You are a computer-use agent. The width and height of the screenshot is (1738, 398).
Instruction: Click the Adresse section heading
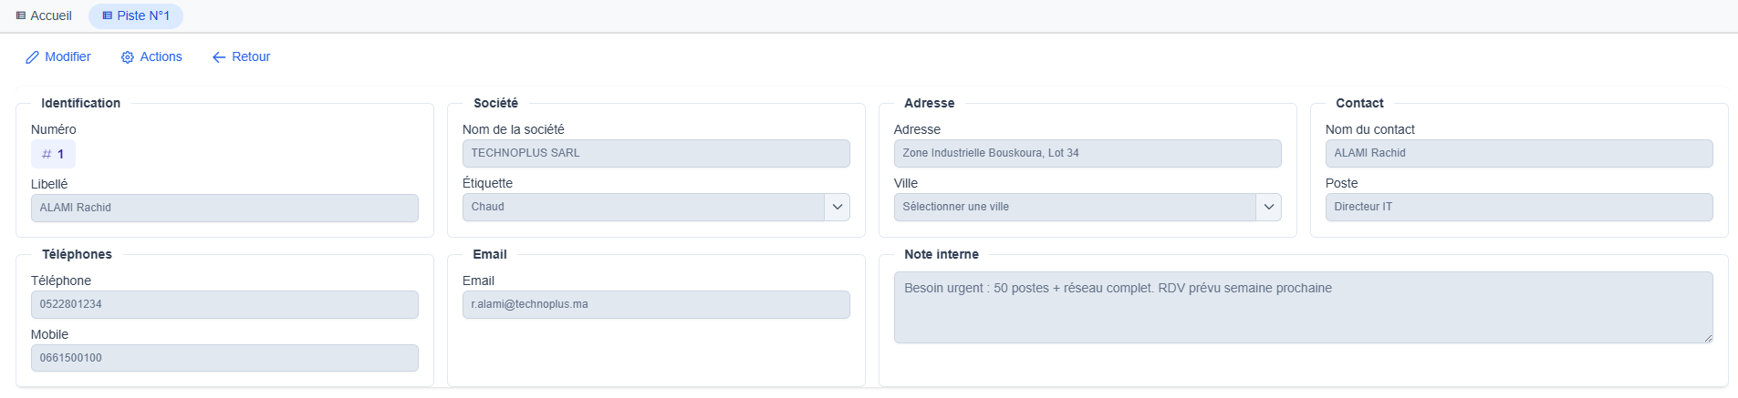(x=929, y=103)
